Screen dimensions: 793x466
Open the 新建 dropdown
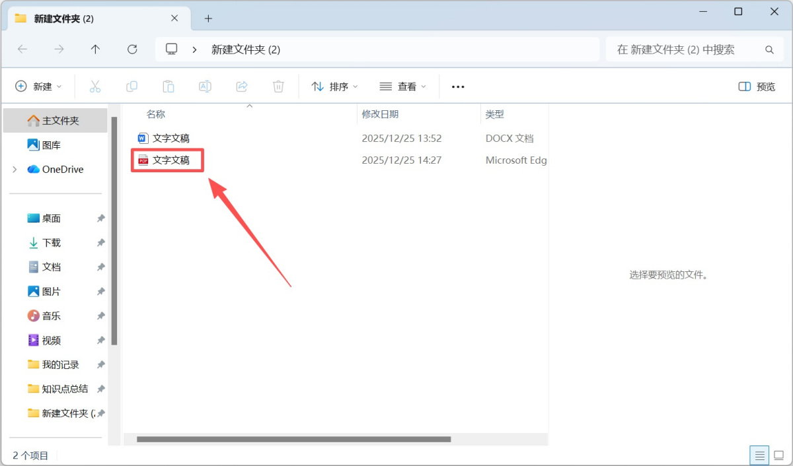[38, 86]
